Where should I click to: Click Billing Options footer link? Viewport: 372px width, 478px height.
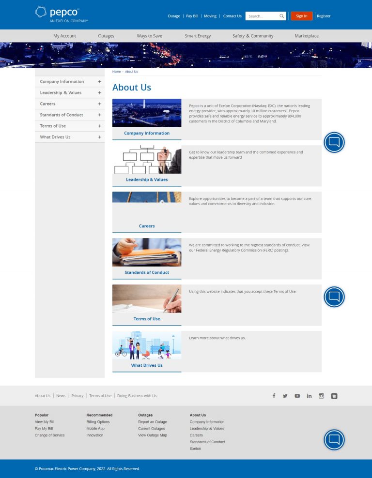click(98, 422)
